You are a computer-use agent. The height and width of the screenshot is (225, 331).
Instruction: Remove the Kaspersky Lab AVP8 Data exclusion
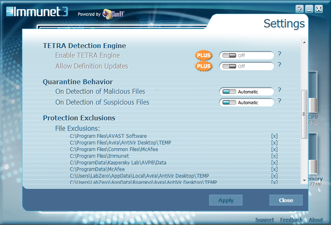(274, 163)
